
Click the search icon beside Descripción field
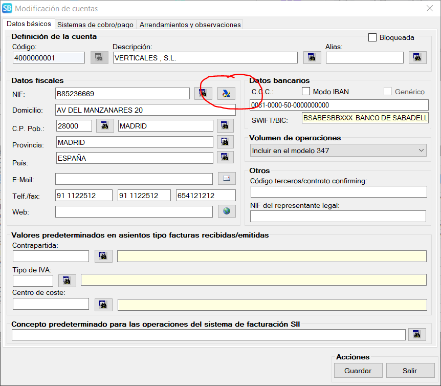click(312, 58)
